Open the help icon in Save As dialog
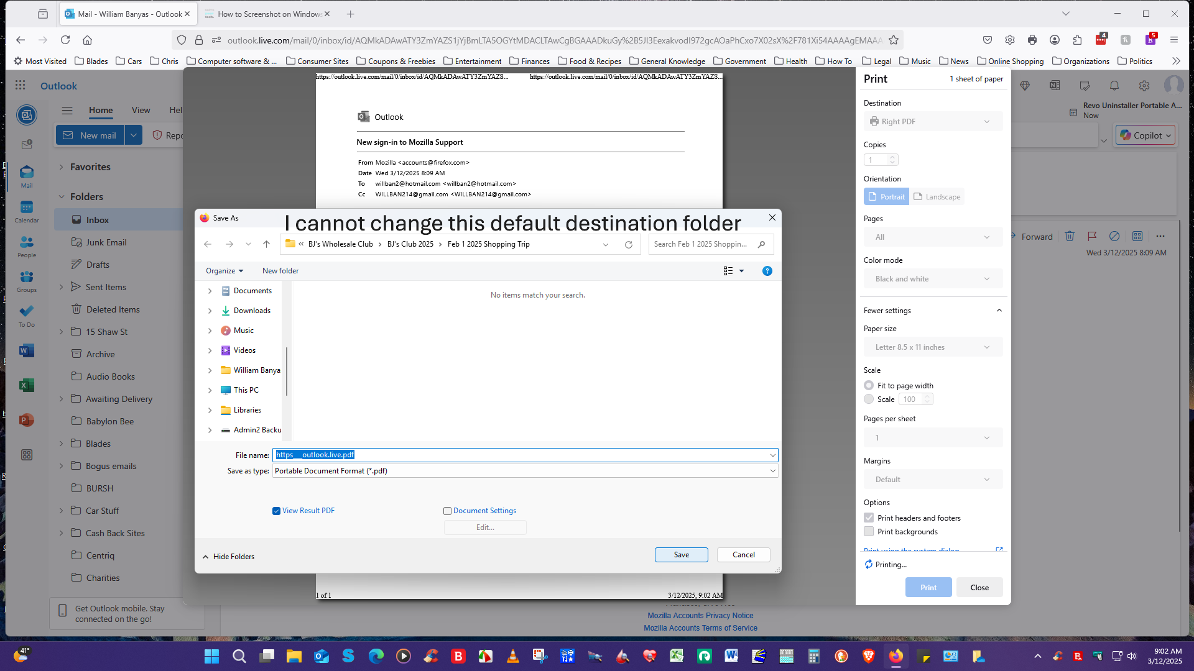The width and height of the screenshot is (1194, 671). click(x=767, y=271)
